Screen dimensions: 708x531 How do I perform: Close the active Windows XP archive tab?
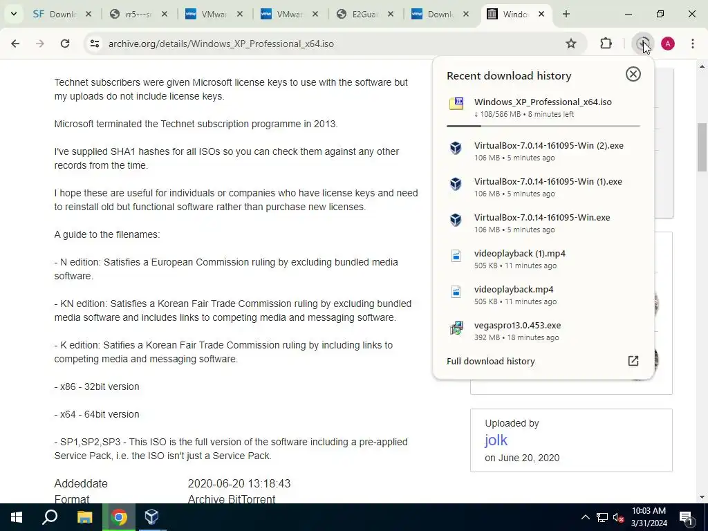pos(541,14)
